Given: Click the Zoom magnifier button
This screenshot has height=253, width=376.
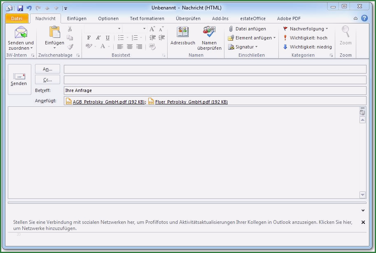Looking at the screenshot, I should point(346,36).
